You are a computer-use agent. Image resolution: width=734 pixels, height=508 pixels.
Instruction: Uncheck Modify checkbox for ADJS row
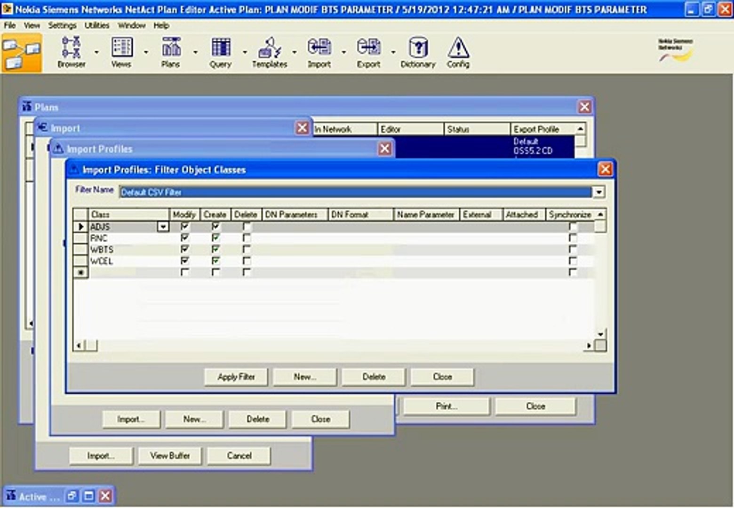click(x=184, y=227)
